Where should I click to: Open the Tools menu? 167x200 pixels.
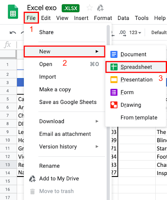(x=142, y=18)
